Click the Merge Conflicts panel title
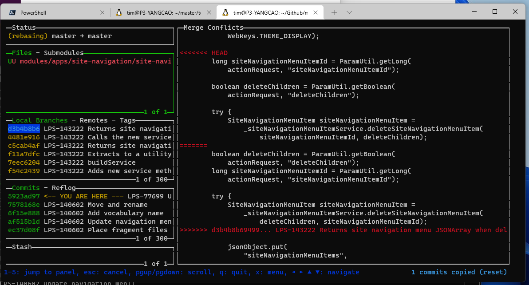 pyautogui.click(x=213, y=28)
